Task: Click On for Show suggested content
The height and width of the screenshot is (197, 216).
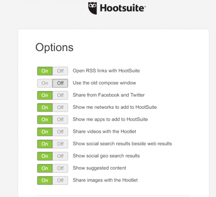Action: [x=45, y=168]
